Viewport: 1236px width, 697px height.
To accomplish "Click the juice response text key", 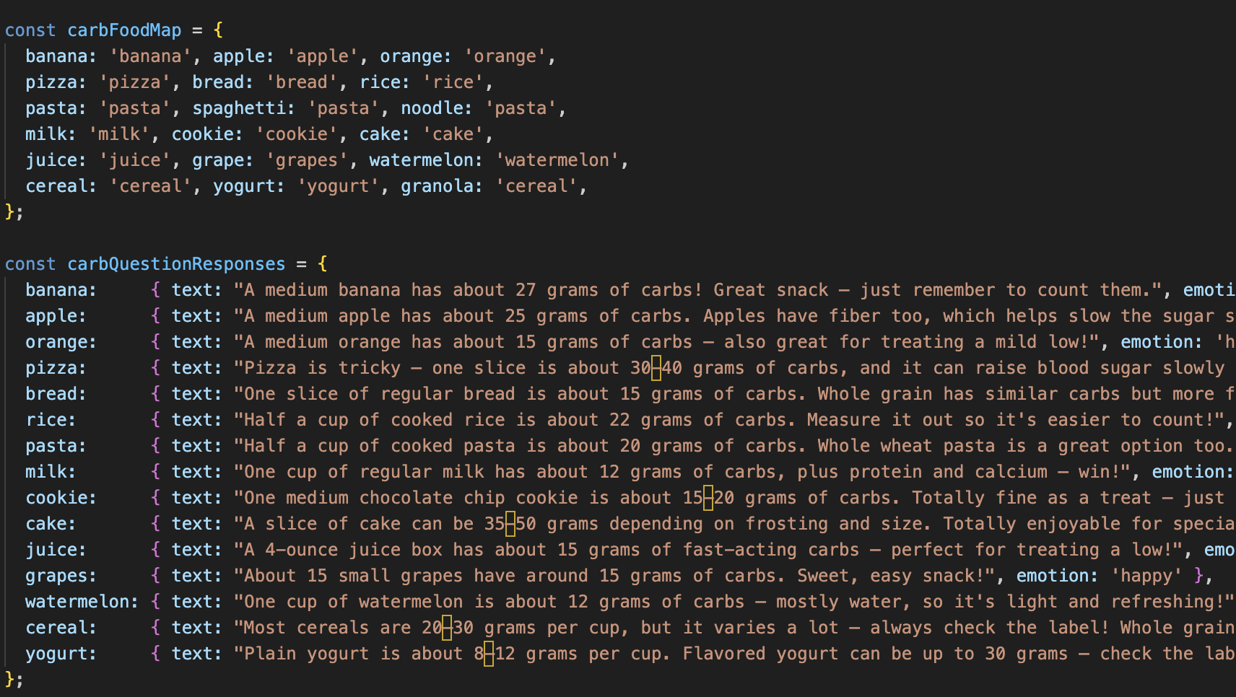I will (x=192, y=550).
